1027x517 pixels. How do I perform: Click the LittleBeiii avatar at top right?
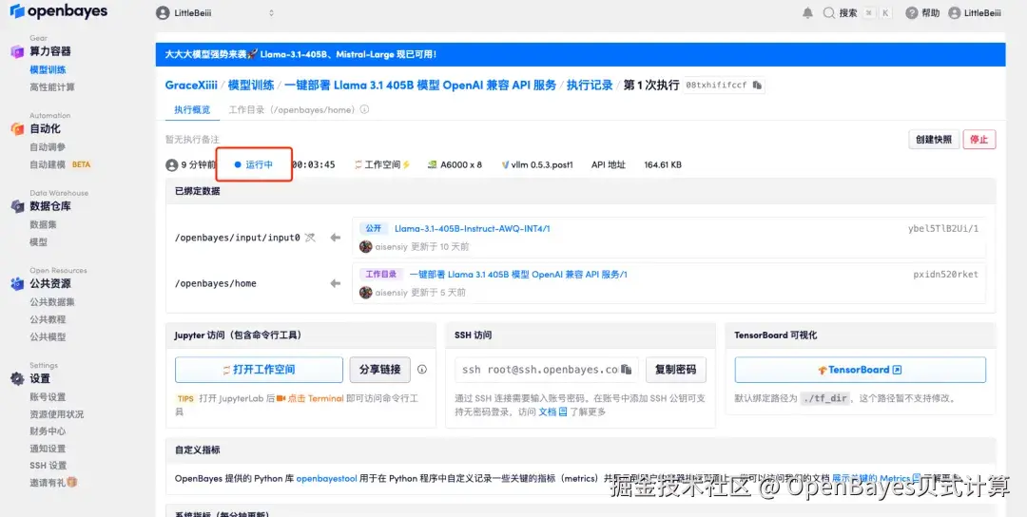click(955, 12)
